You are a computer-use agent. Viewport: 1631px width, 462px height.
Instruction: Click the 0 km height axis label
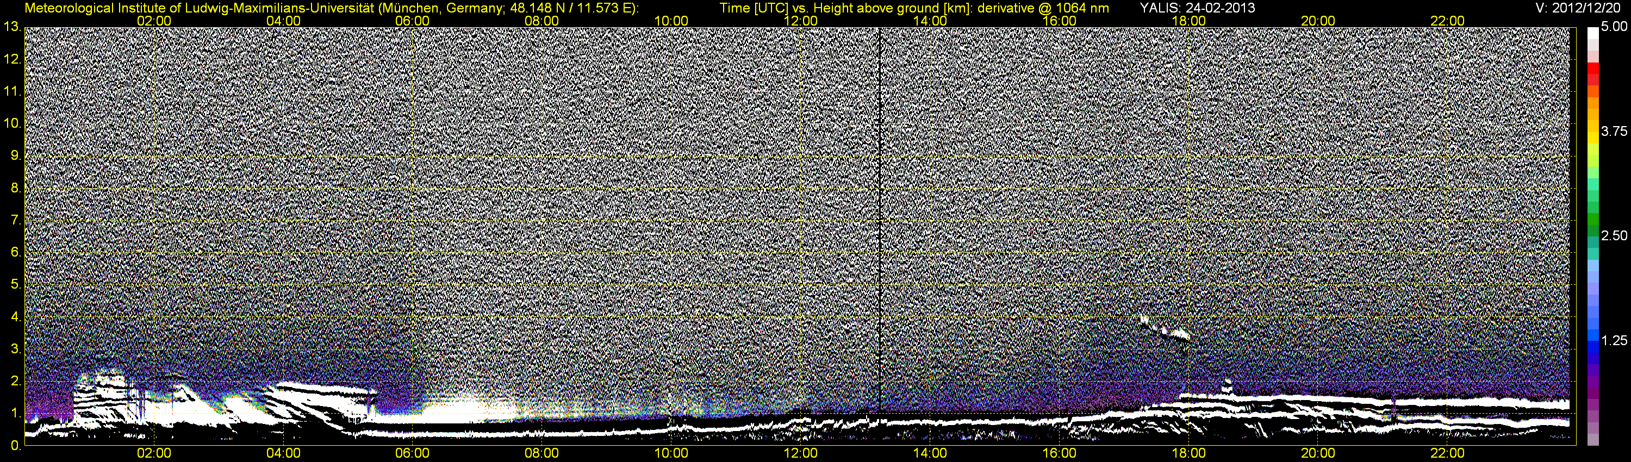(15, 446)
